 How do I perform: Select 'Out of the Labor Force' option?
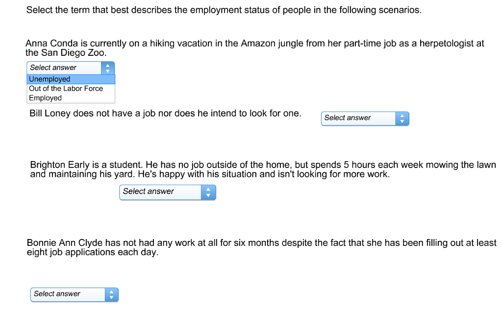[x=65, y=89]
